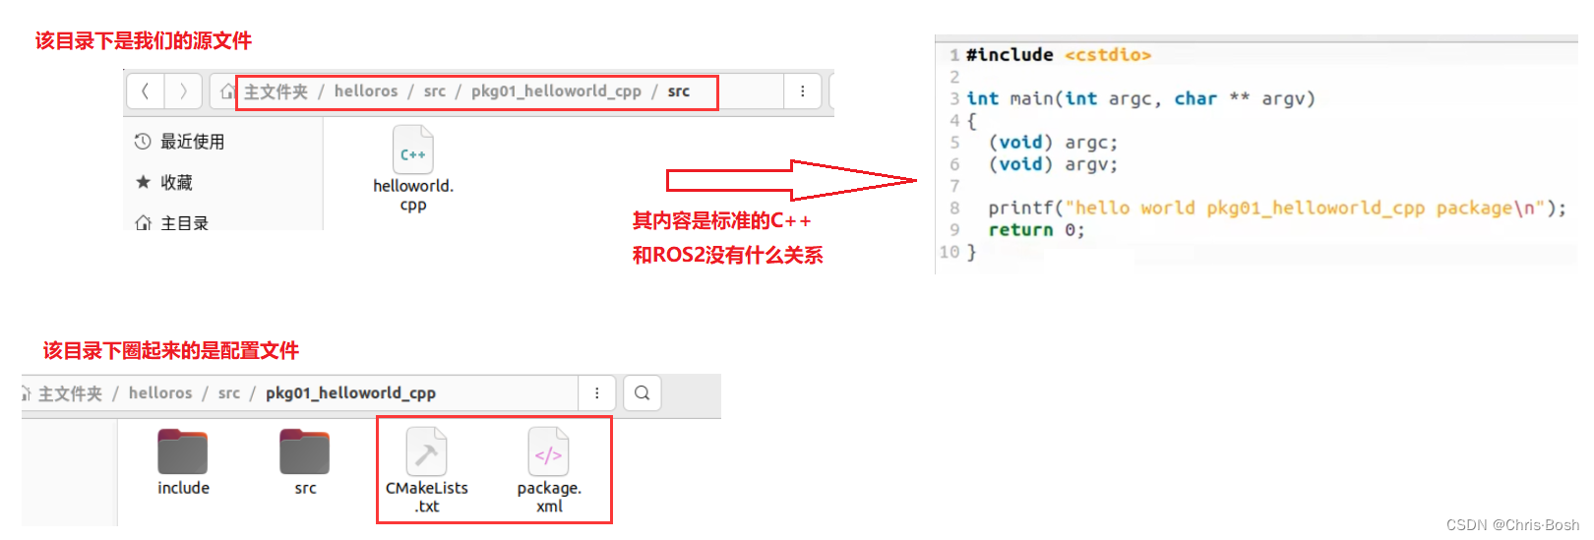Go to 主文件夹 in bottom path bar
This screenshot has height=540, width=1594.
70,393
